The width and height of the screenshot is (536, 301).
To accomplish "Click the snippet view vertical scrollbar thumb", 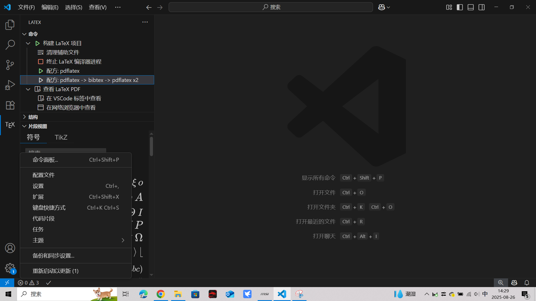I will (151, 146).
